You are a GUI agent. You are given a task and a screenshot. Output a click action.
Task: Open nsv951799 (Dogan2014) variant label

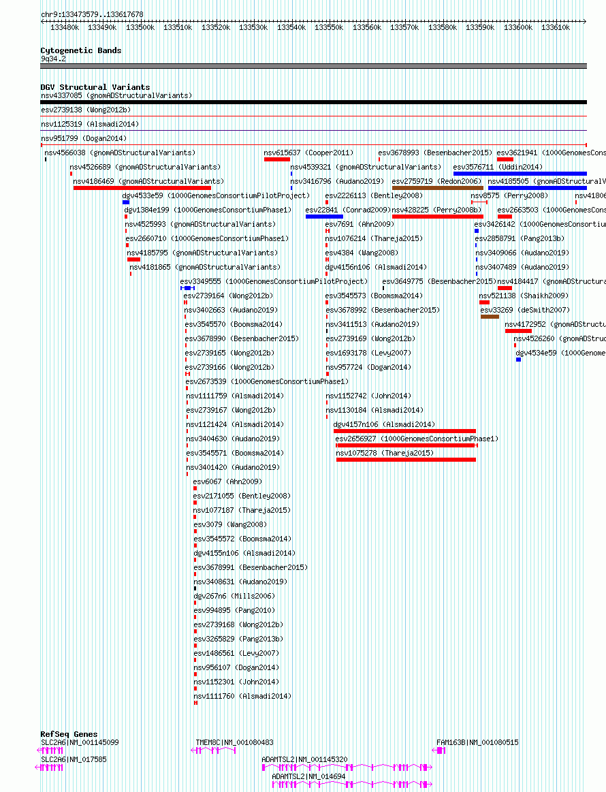[84, 138]
